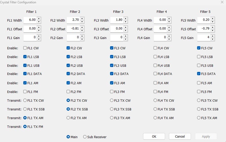Screen dimensions: 226x142
Task: Decrease FL5 Offset using its down arrow
Action: click(213, 31)
